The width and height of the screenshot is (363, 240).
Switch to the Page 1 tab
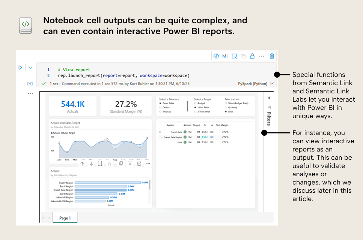(x=65, y=217)
